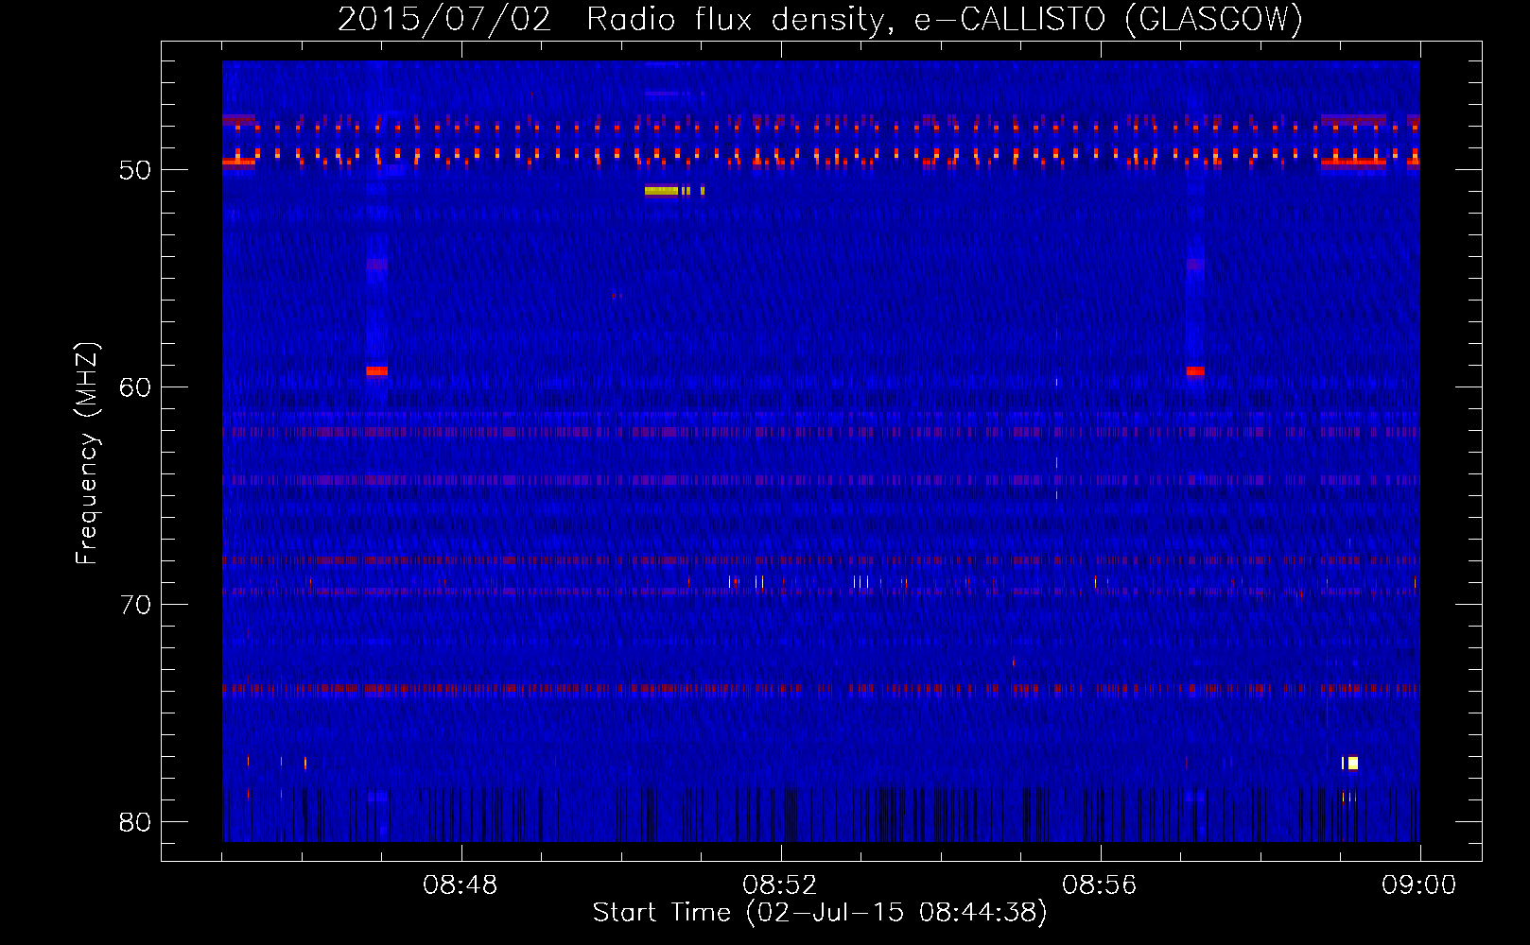Click the 80 frequency tick label
Screen dimensions: 1530x945
coord(135,822)
